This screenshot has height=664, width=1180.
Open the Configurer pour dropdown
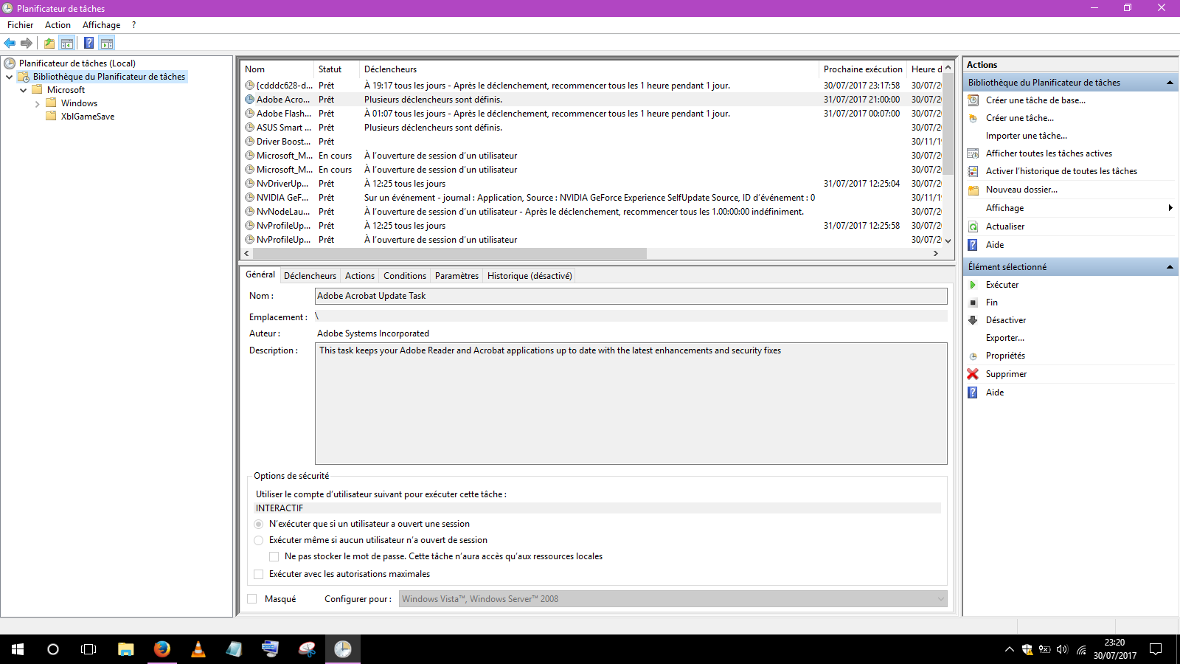[673, 599]
